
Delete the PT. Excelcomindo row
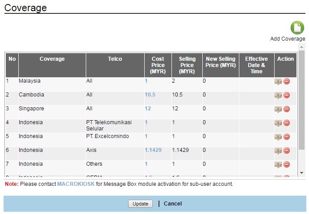(x=287, y=137)
